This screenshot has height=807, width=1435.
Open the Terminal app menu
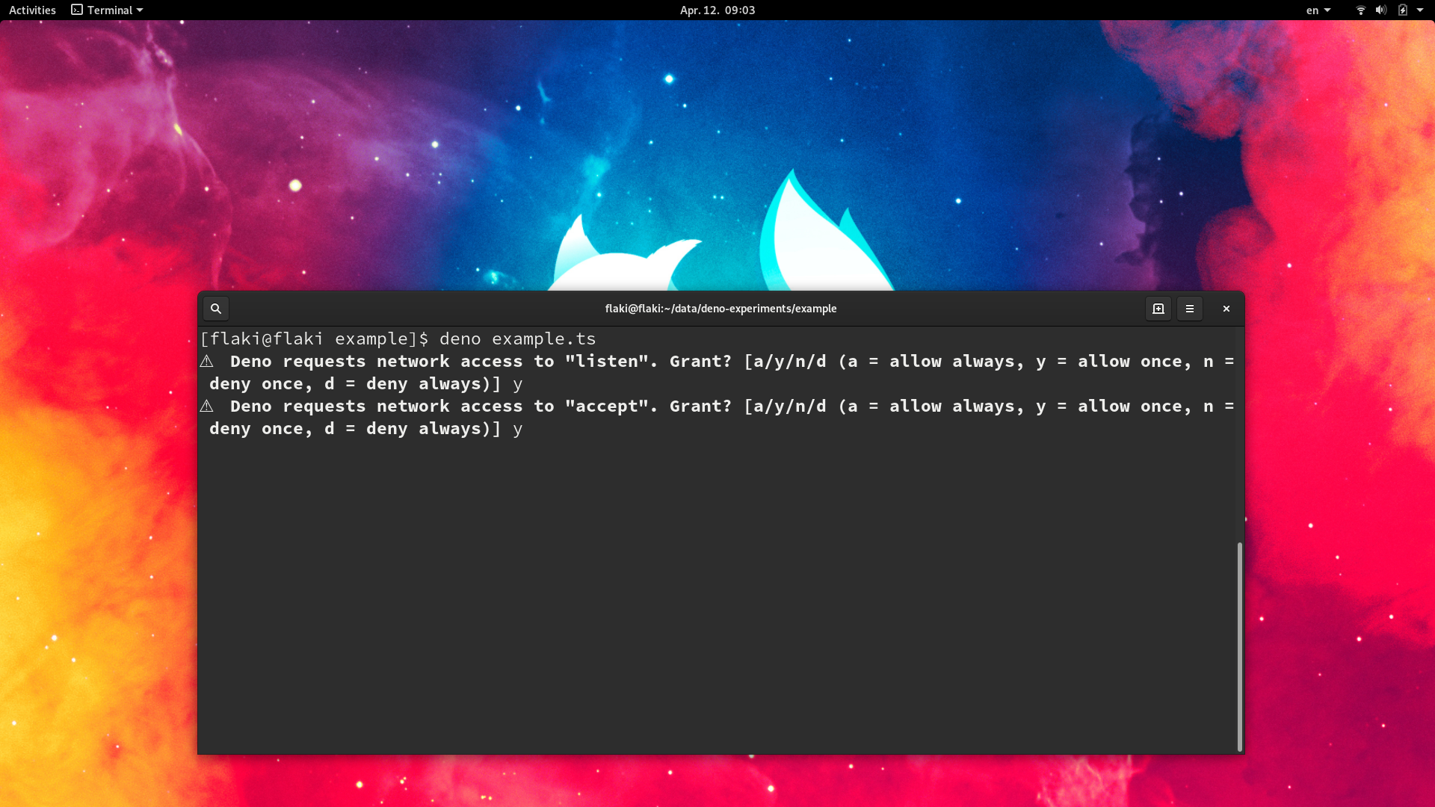(107, 10)
